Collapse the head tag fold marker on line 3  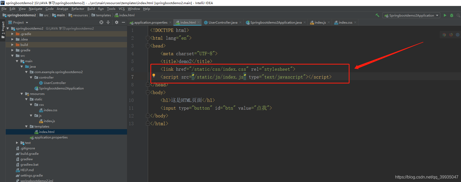tap(148, 46)
